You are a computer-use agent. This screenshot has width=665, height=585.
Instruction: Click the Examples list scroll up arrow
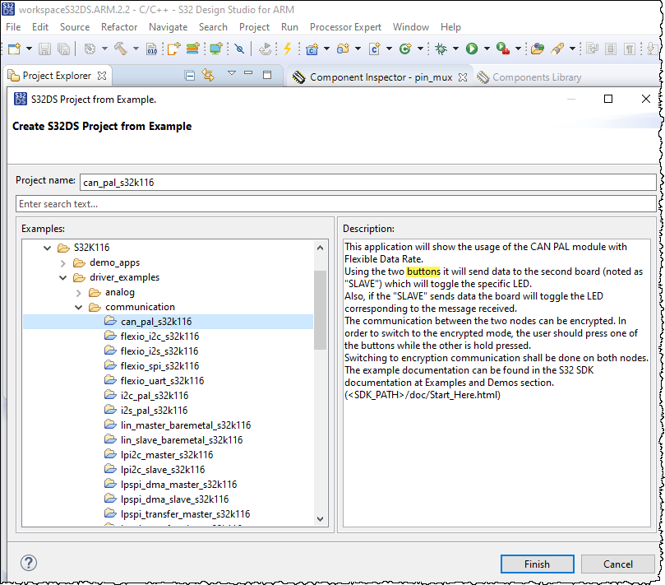(x=321, y=248)
